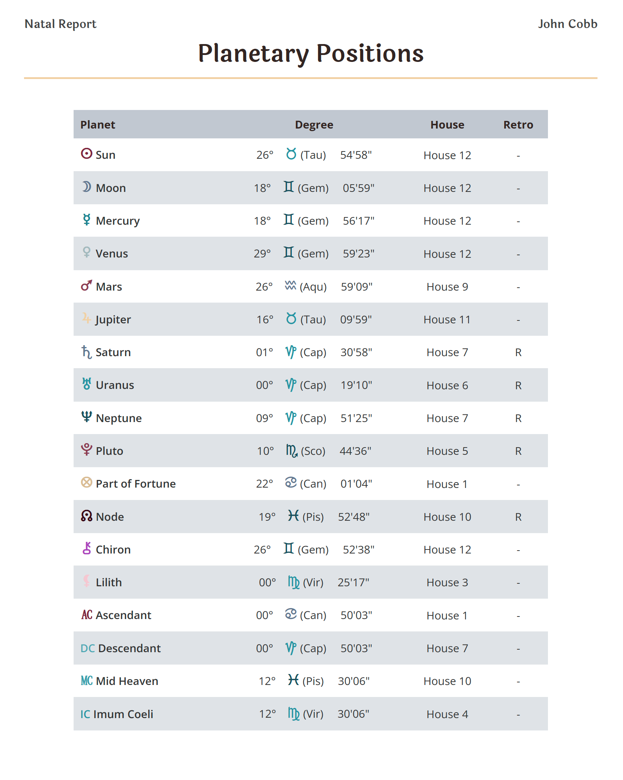Image resolution: width=623 pixels, height=780 pixels.
Task: Click the Natal Report header text
Action: tap(60, 24)
